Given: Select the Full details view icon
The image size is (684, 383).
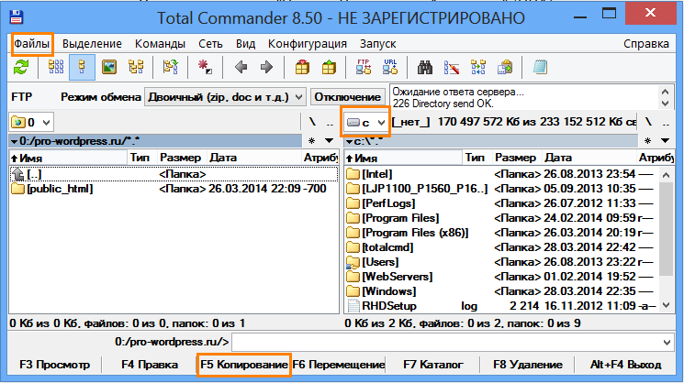Looking at the screenshot, I should click(82, 68).
